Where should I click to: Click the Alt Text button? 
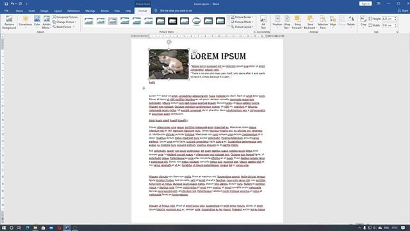[263, 22]
